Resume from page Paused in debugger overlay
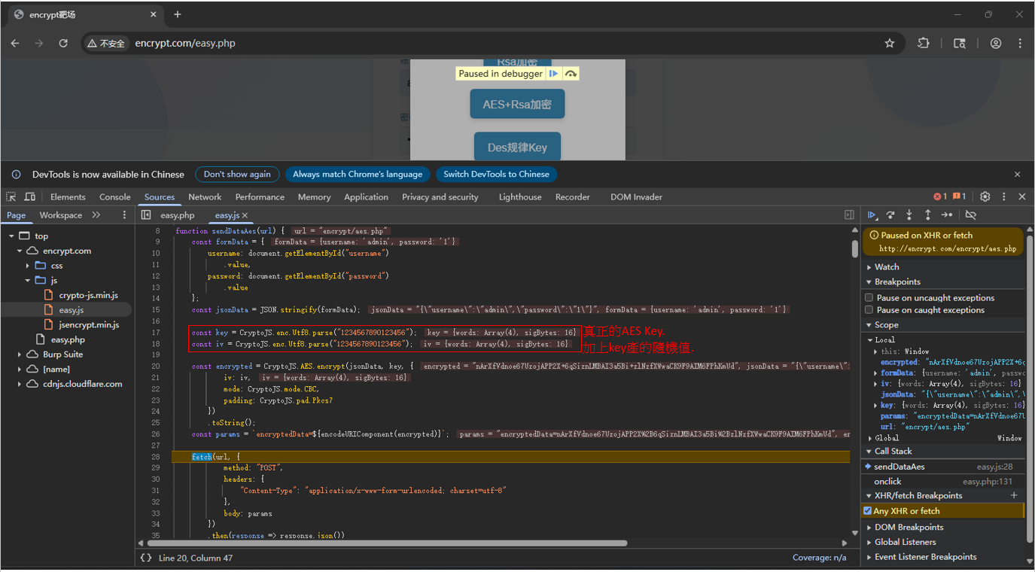The image size is (1035, 572). click(553, 74)
